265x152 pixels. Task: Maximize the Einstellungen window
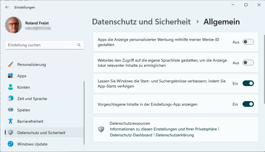click(246, 5)
